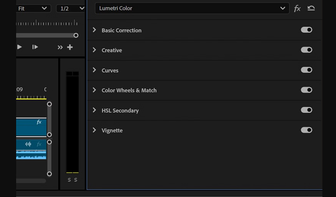Click the left Solo S button under audio meter

pos(69,180)
